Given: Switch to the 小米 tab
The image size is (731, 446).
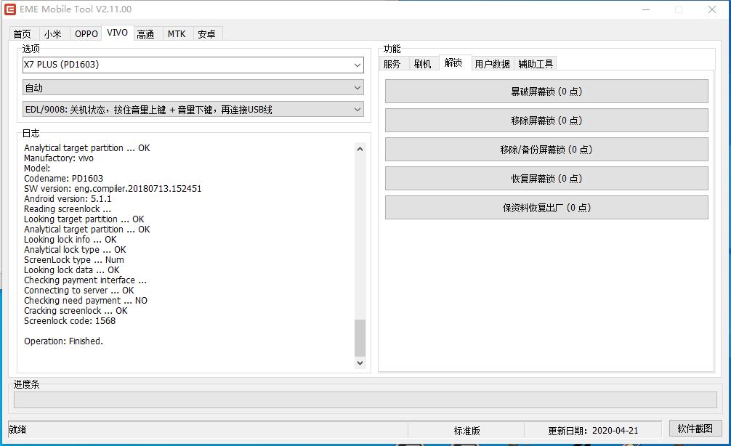Looking at the screenshot, I should point(53,34).
